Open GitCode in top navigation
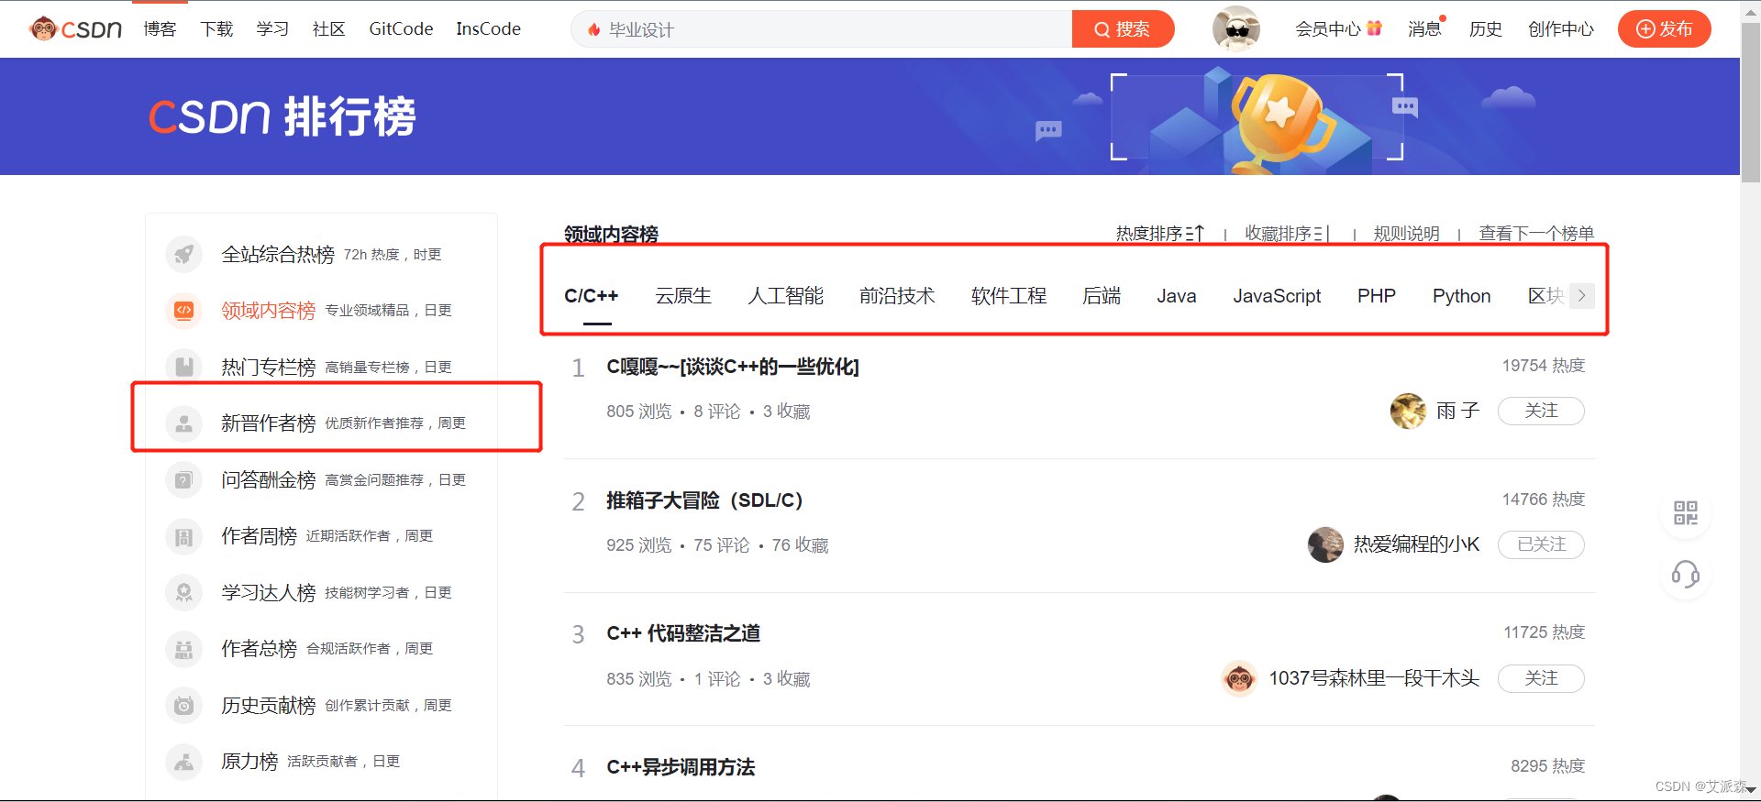Screen dimensions: 1761x802 click(x=401, y=29)
